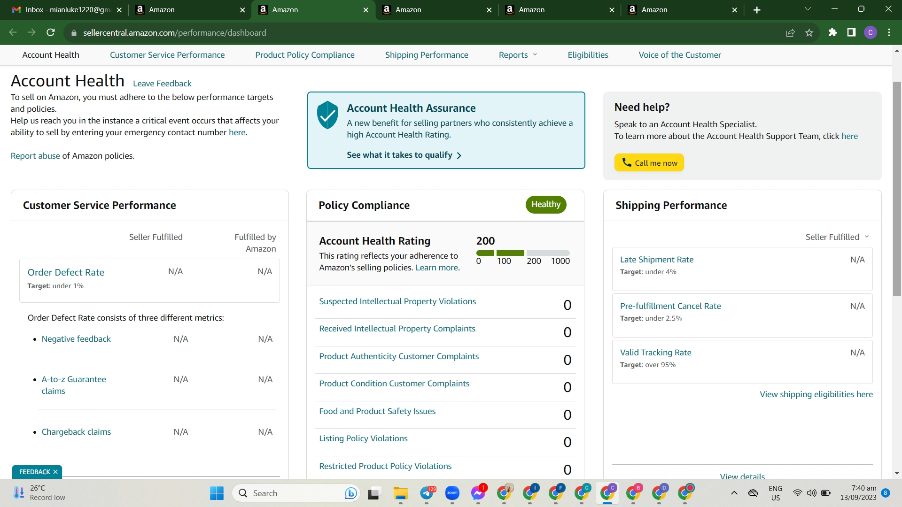Click the Account Health Assurance shield icon
Screen dimensions: 902x507
coord(327,115)
